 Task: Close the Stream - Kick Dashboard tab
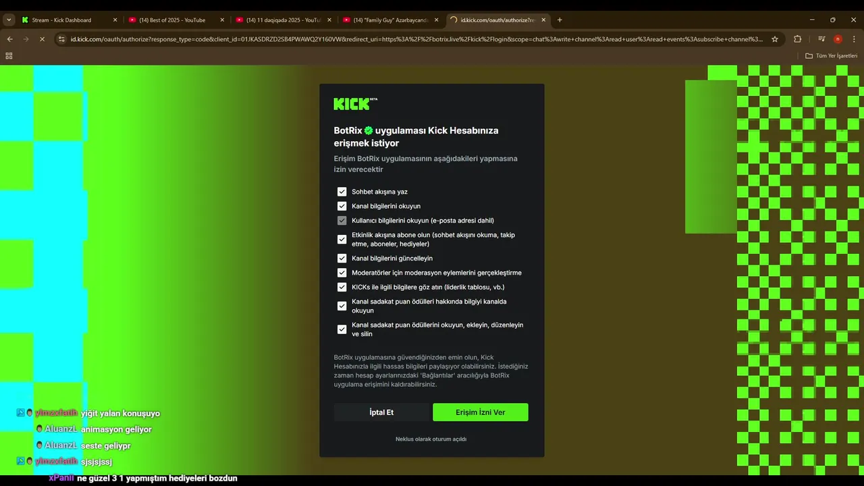pos(115,20)
